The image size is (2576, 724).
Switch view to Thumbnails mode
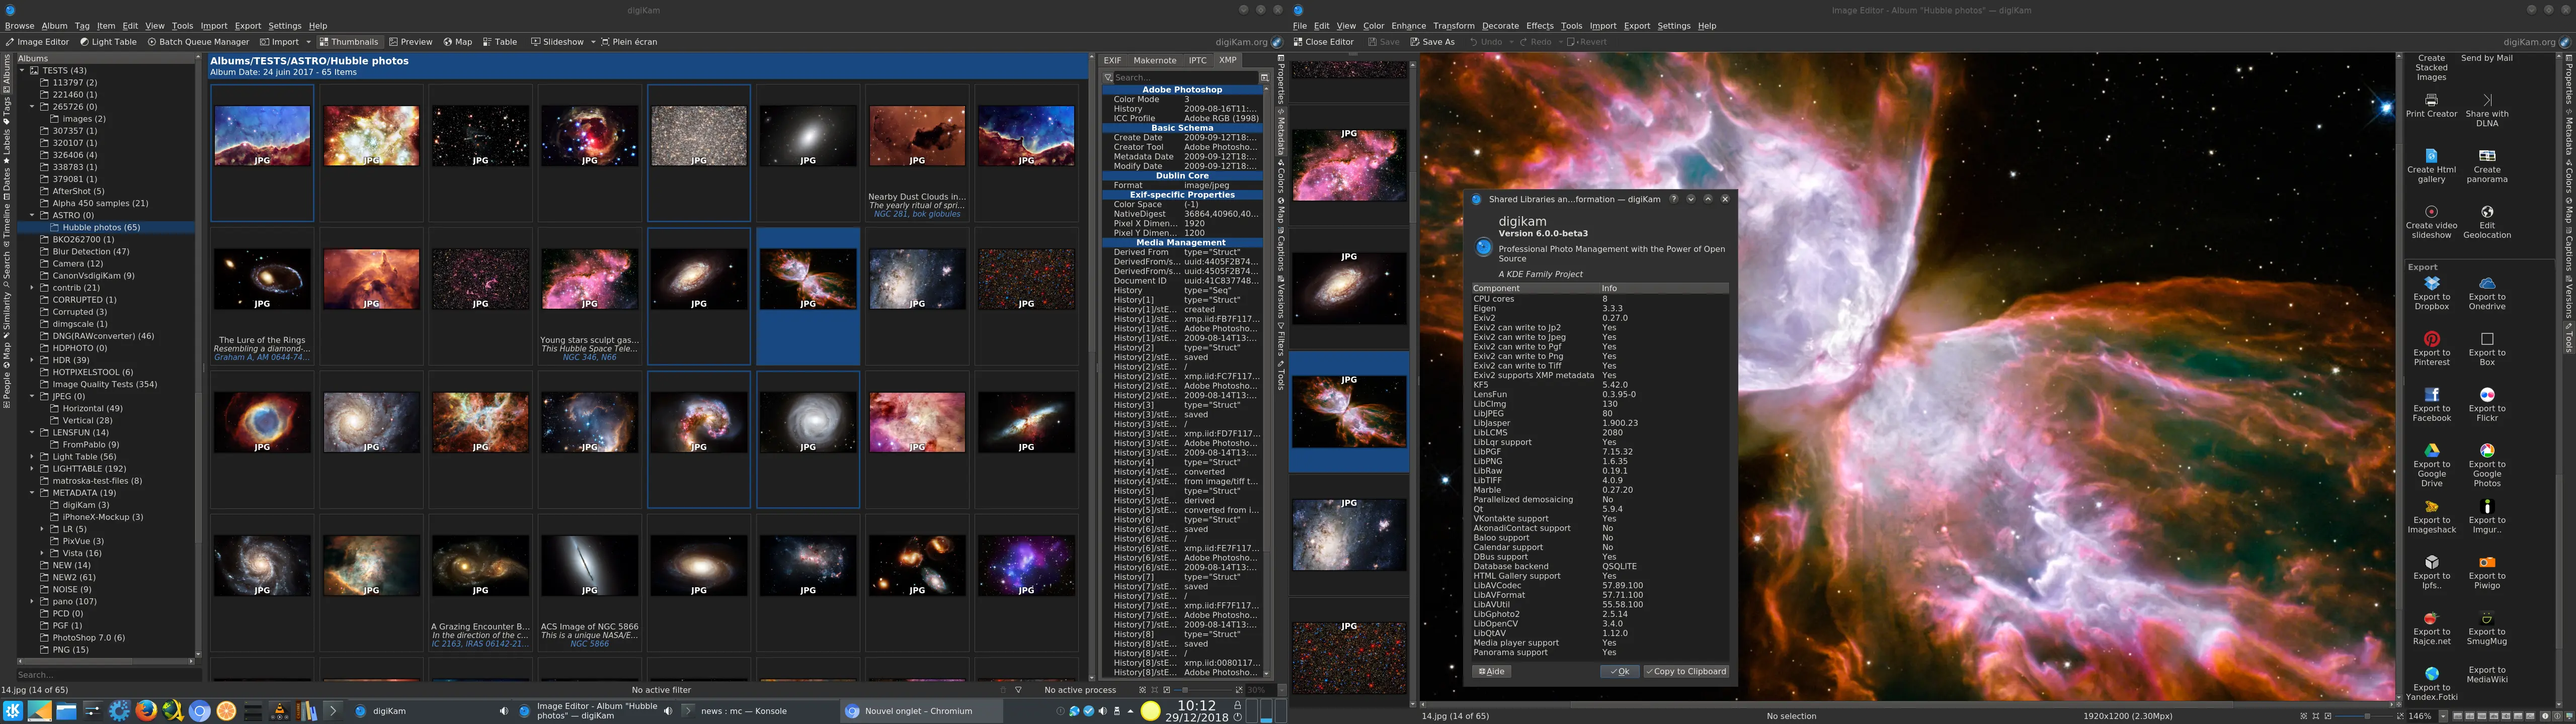point(349,42)
